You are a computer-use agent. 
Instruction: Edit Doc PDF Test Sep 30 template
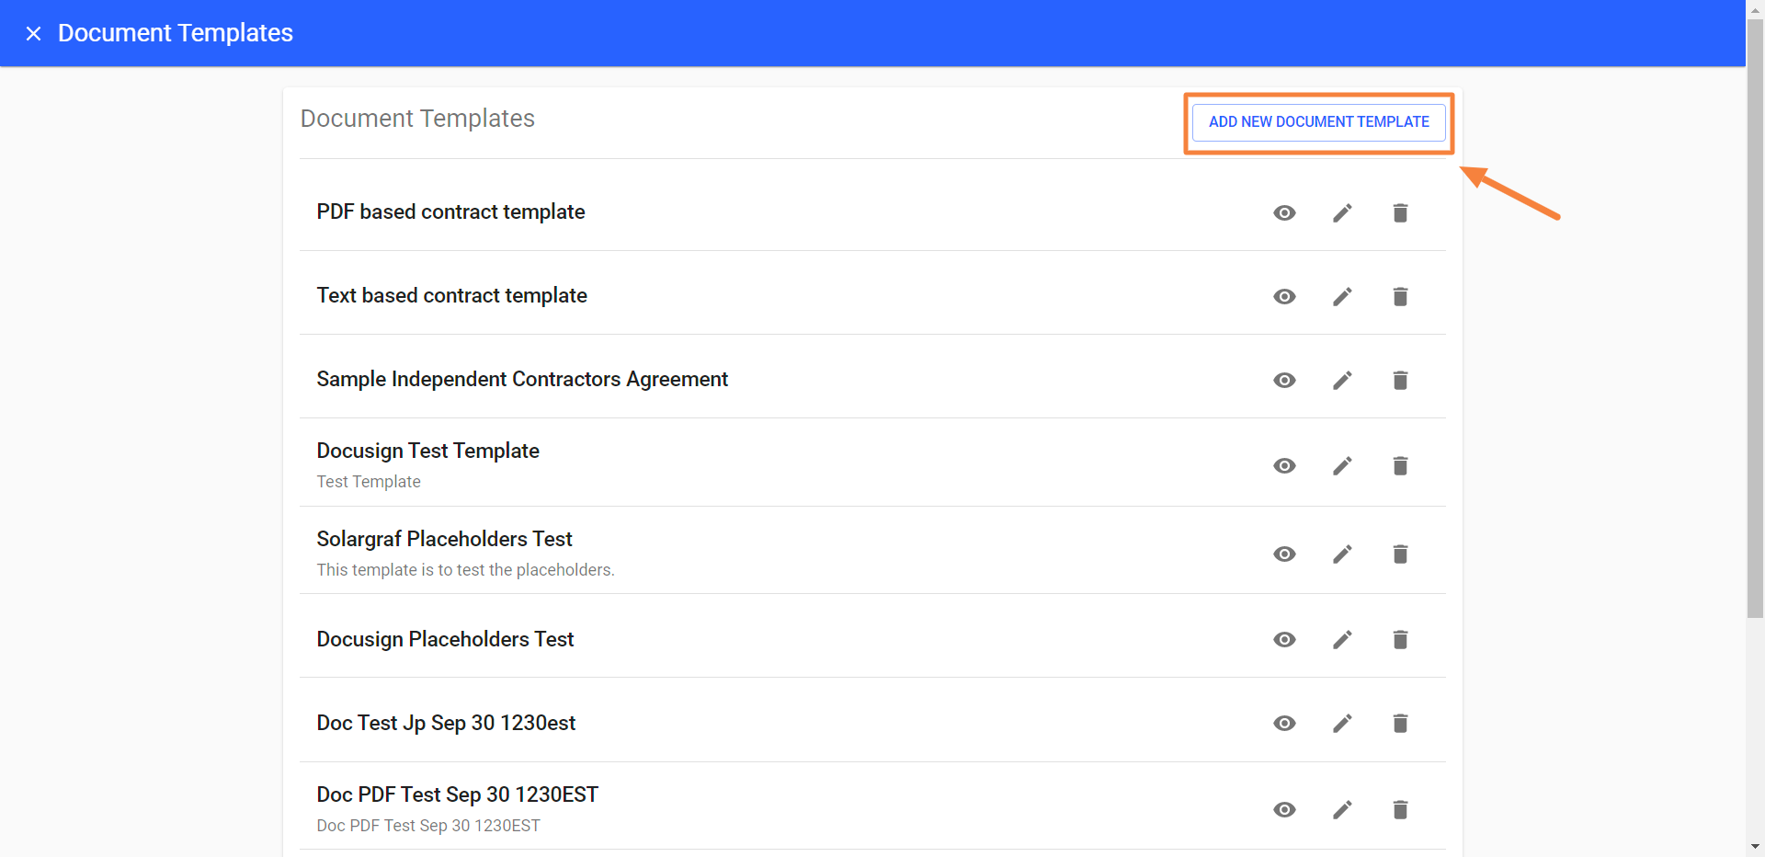(1342, 810)
